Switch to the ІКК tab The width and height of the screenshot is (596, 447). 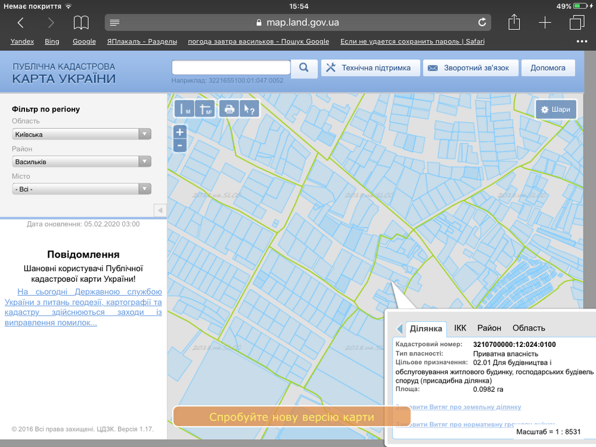(460, 328)
